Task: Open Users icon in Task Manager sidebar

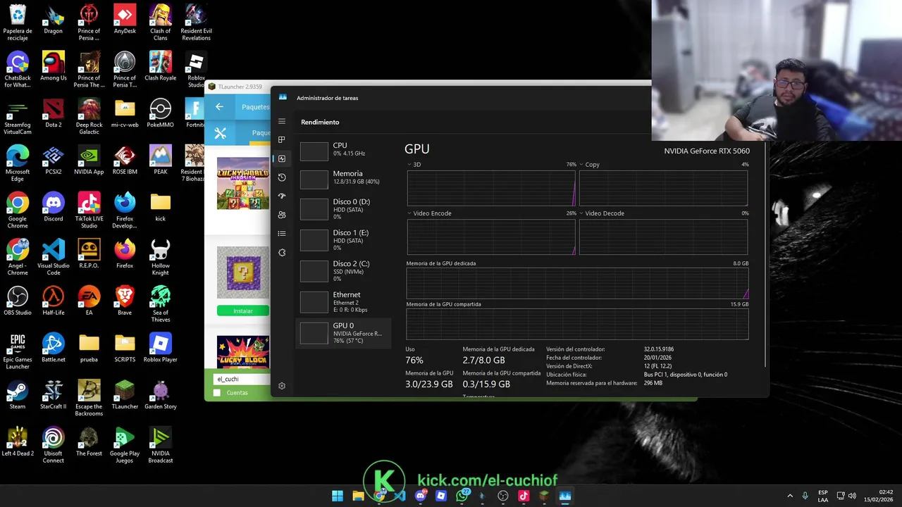Action: [x=282, y=215]
